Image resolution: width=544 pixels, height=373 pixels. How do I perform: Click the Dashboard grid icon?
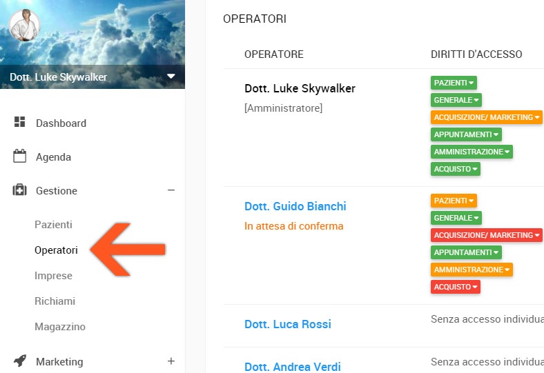pos(19,123)
